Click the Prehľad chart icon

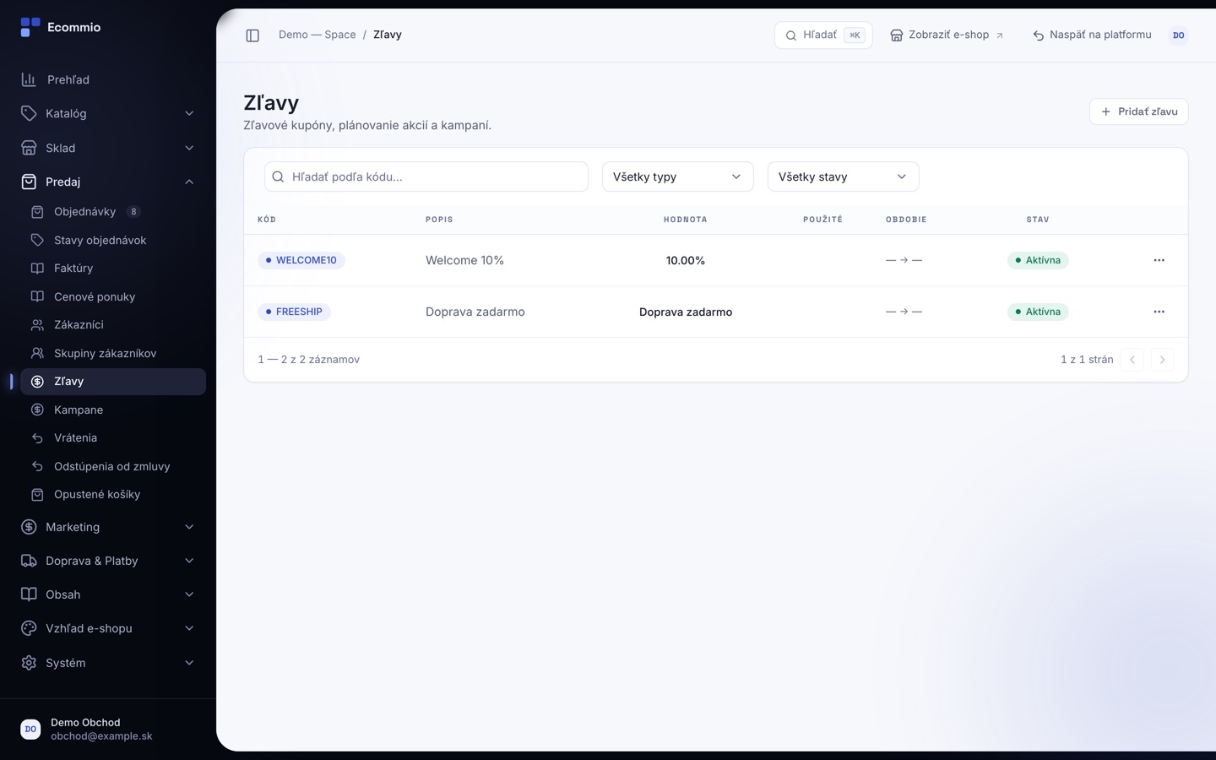[x=29, y=79]
